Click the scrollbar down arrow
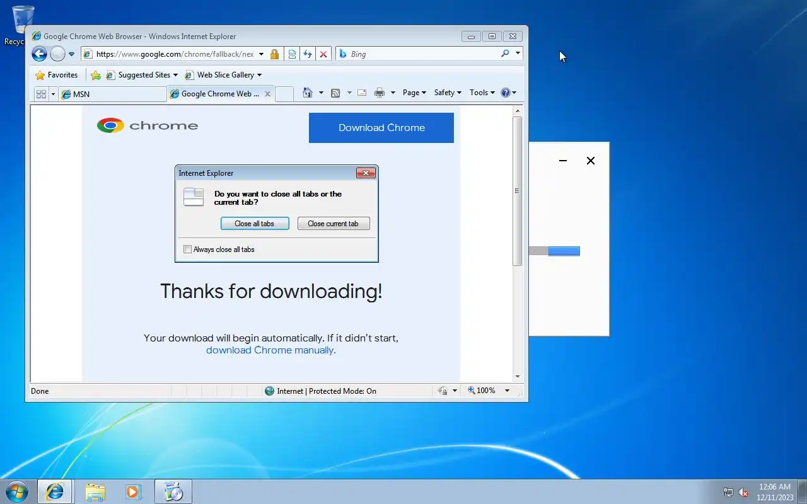 [518, 377]
